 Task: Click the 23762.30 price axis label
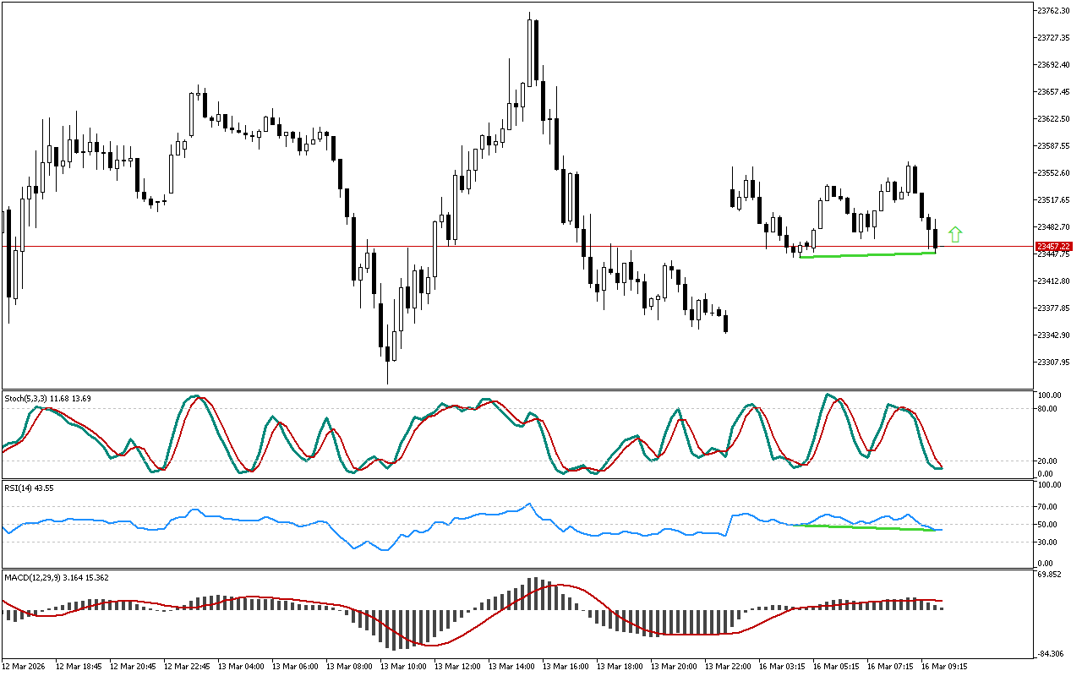tap(1053, 10)
